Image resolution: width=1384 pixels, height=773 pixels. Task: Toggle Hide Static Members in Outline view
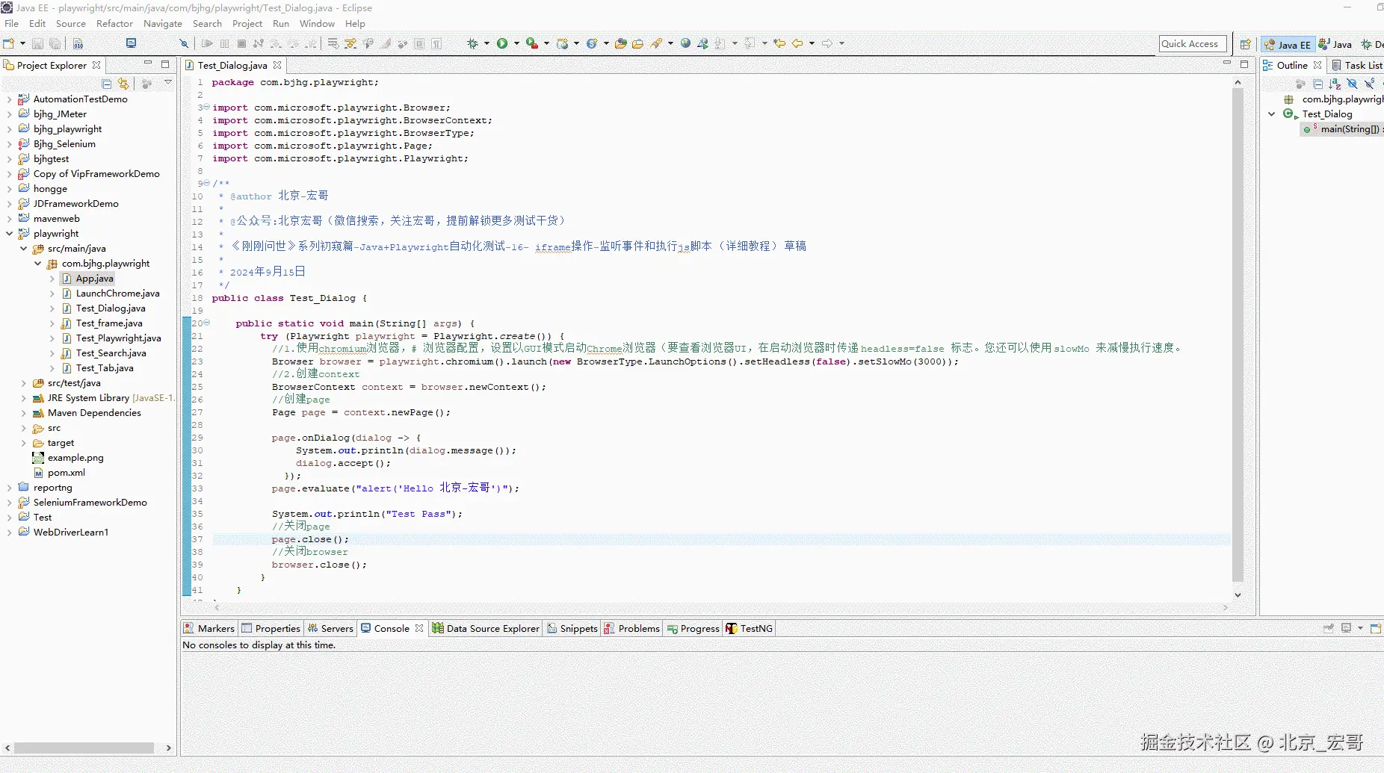1369,84
